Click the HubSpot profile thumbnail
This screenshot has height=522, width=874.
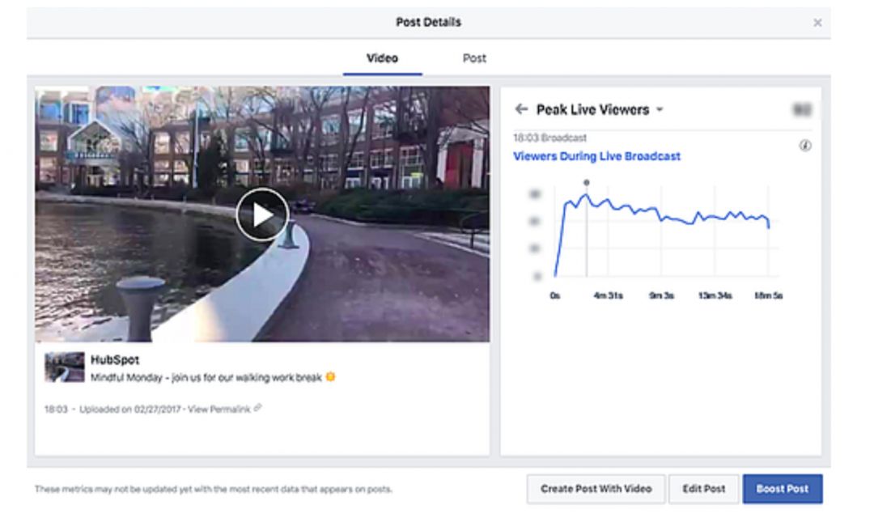point(64,367)
